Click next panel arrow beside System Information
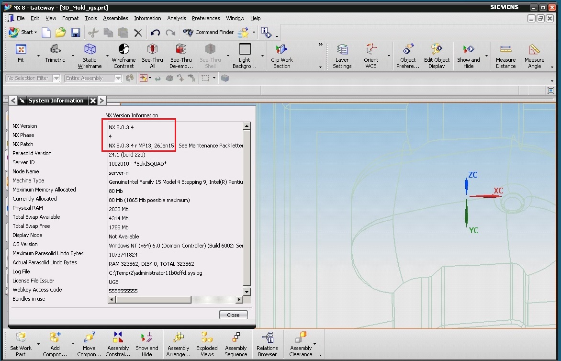 [x=102, y=101]
